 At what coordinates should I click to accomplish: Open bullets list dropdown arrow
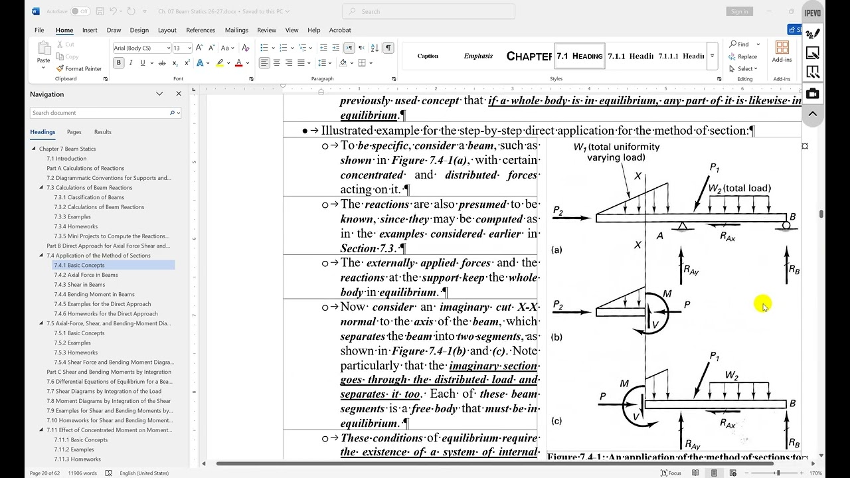click(x=273, y=48)
